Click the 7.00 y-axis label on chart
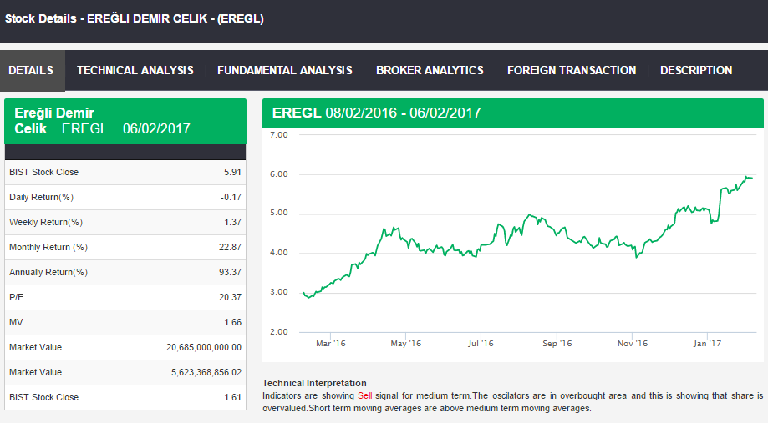768x423 pixels. [x=278, y=135]
